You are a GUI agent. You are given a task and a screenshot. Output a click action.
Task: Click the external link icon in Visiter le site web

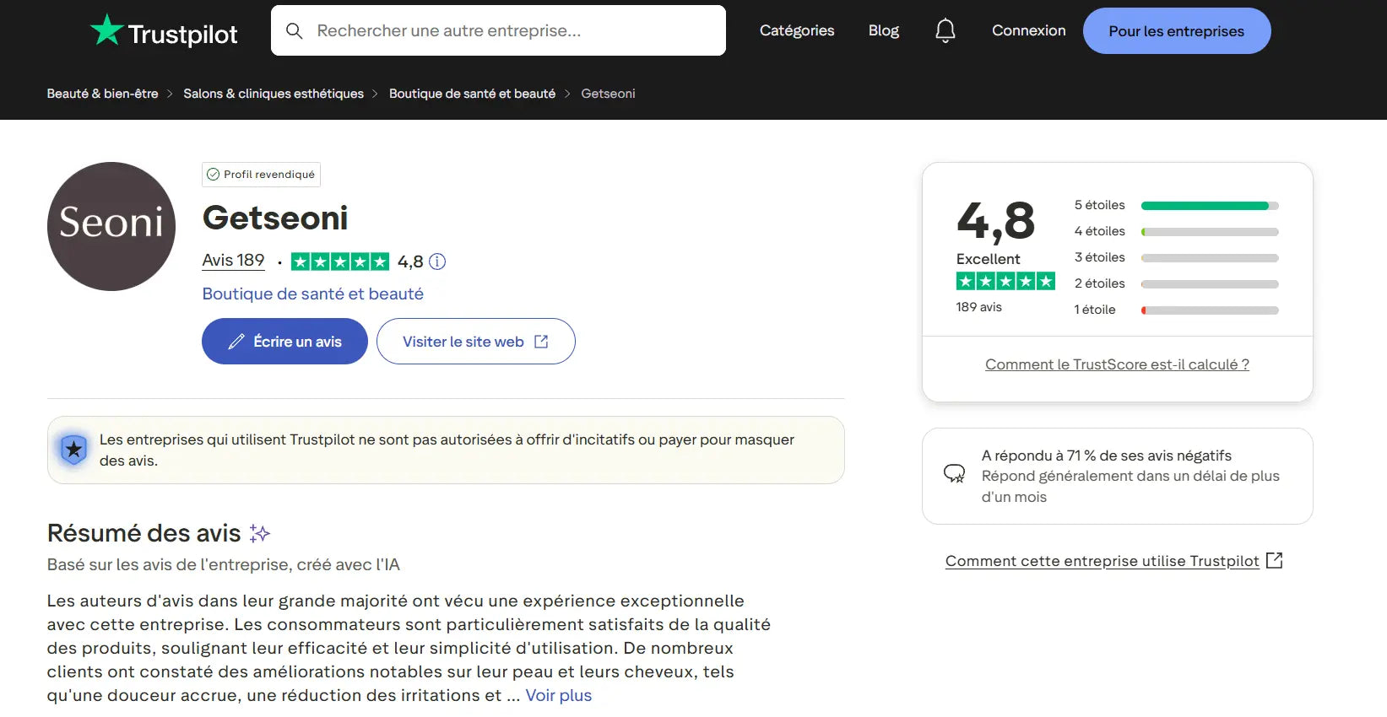point(541,342)
